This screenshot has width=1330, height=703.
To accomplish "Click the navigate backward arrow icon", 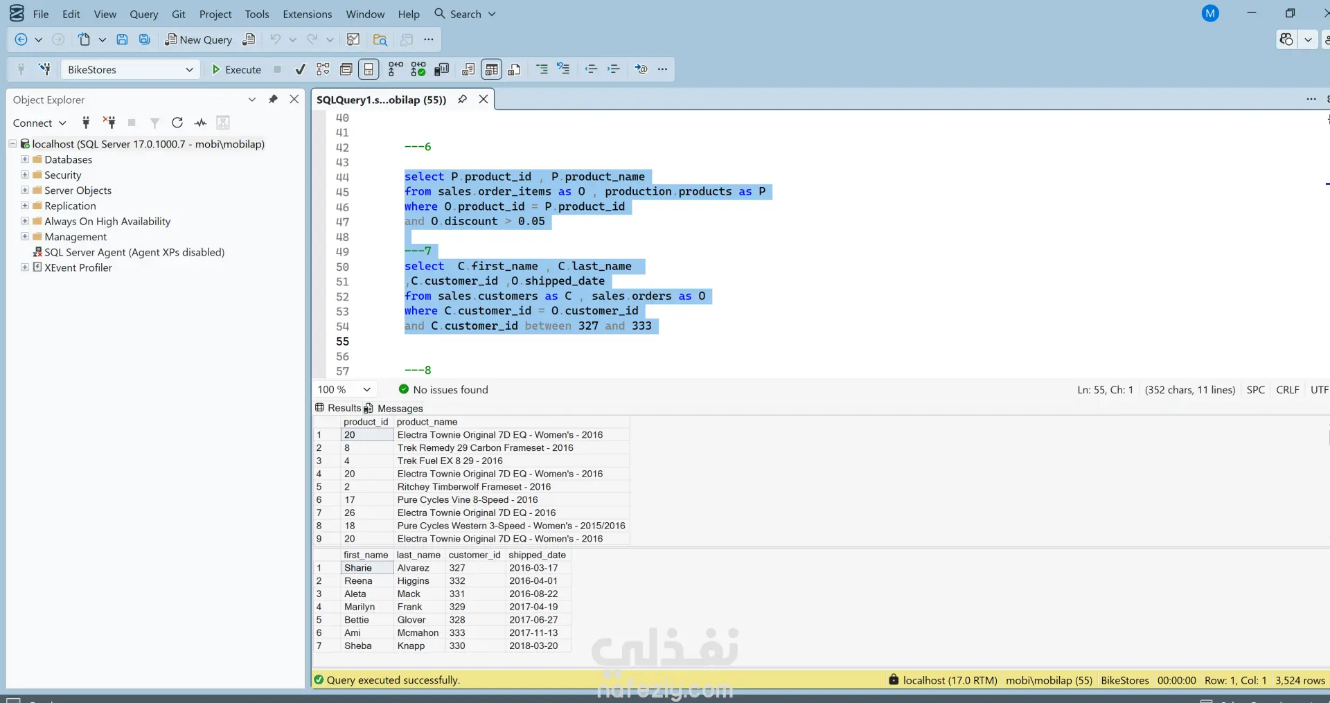I will [21, 39].
